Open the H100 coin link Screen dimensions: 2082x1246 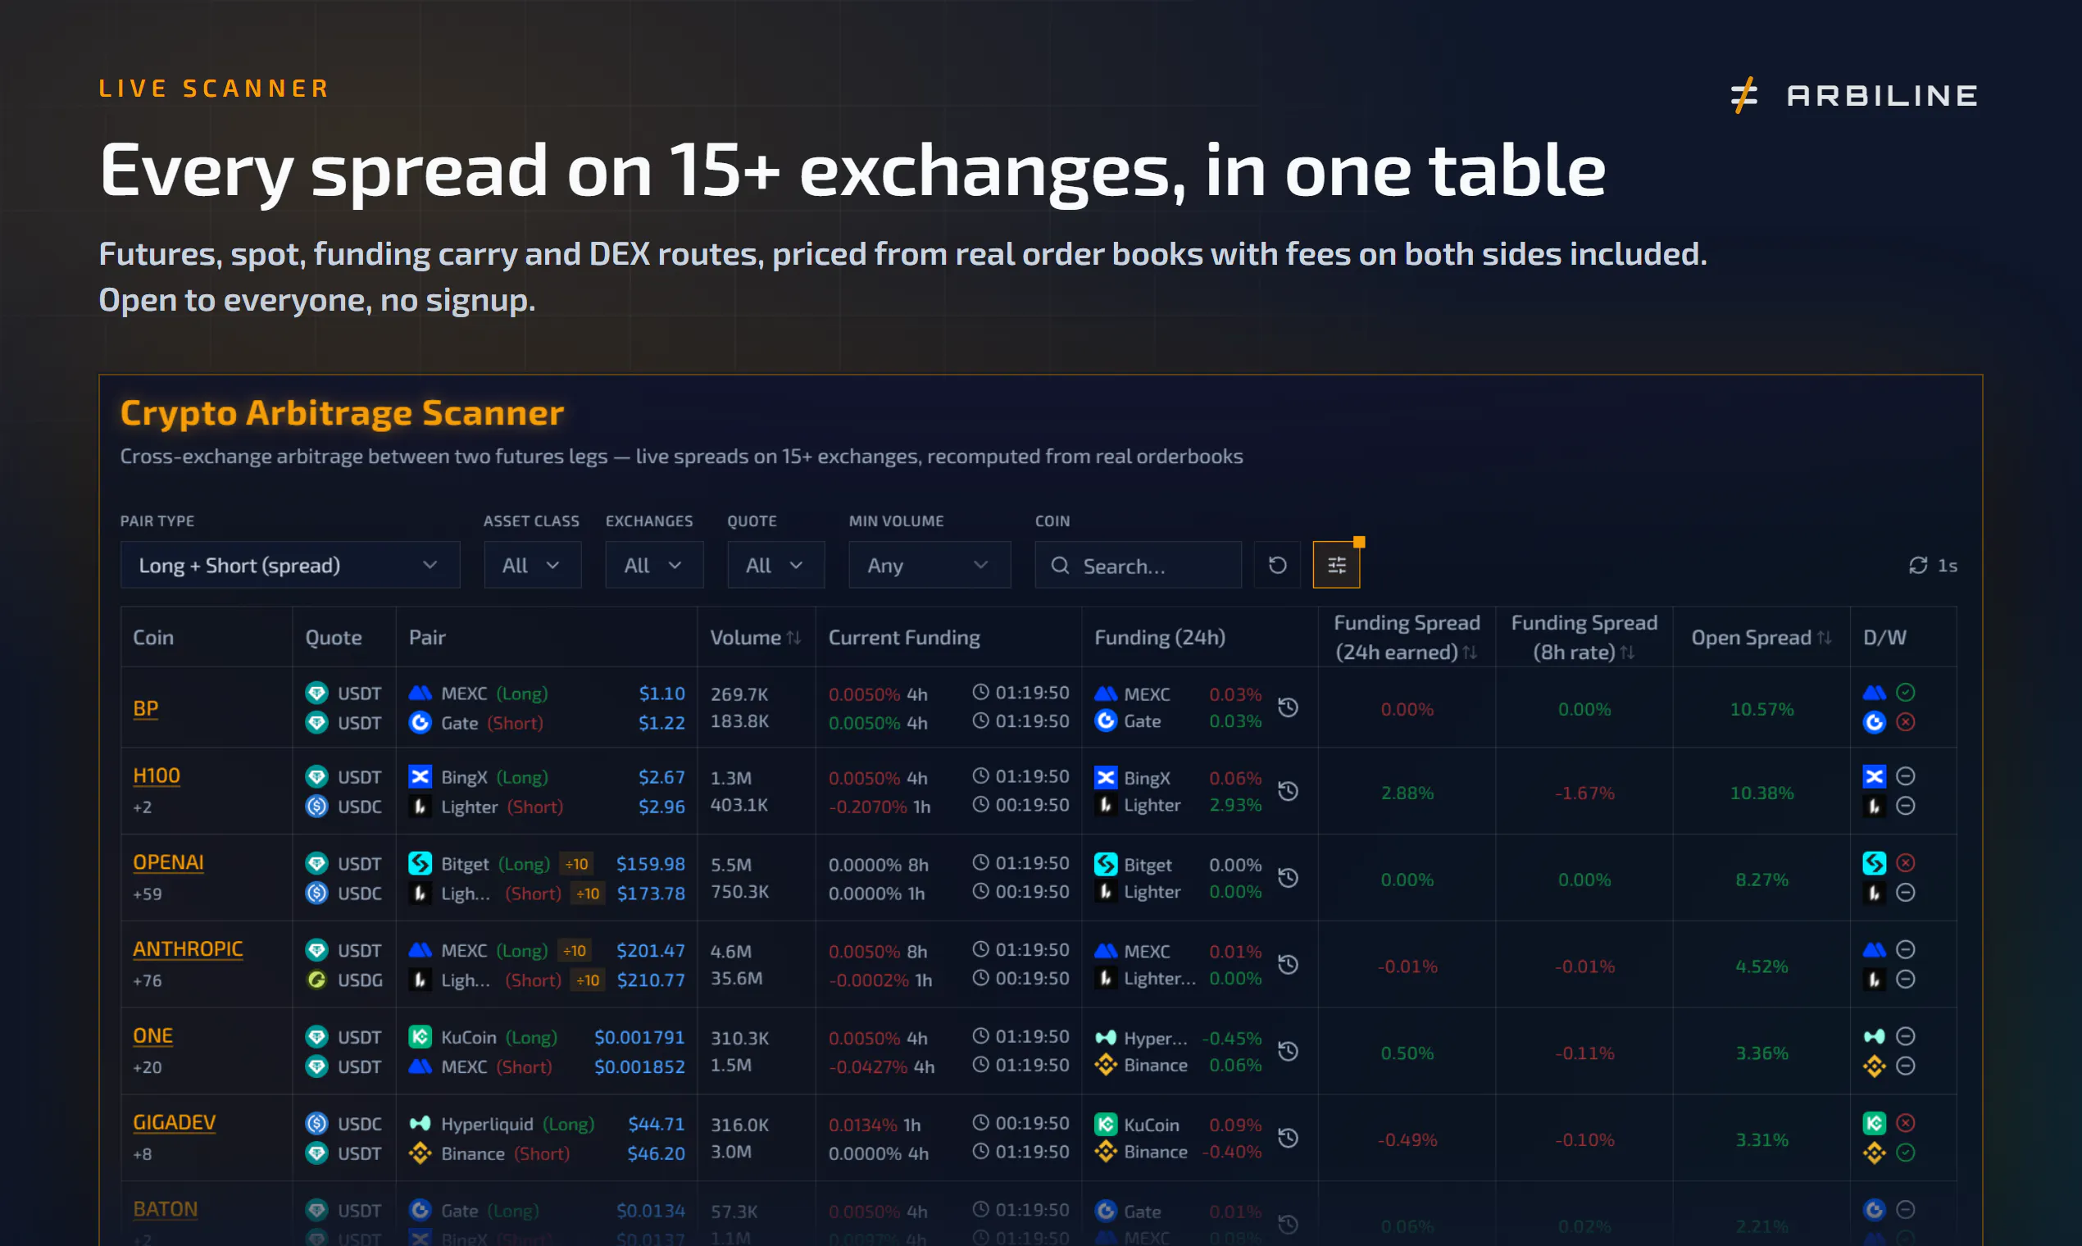[x=156, y=775]
